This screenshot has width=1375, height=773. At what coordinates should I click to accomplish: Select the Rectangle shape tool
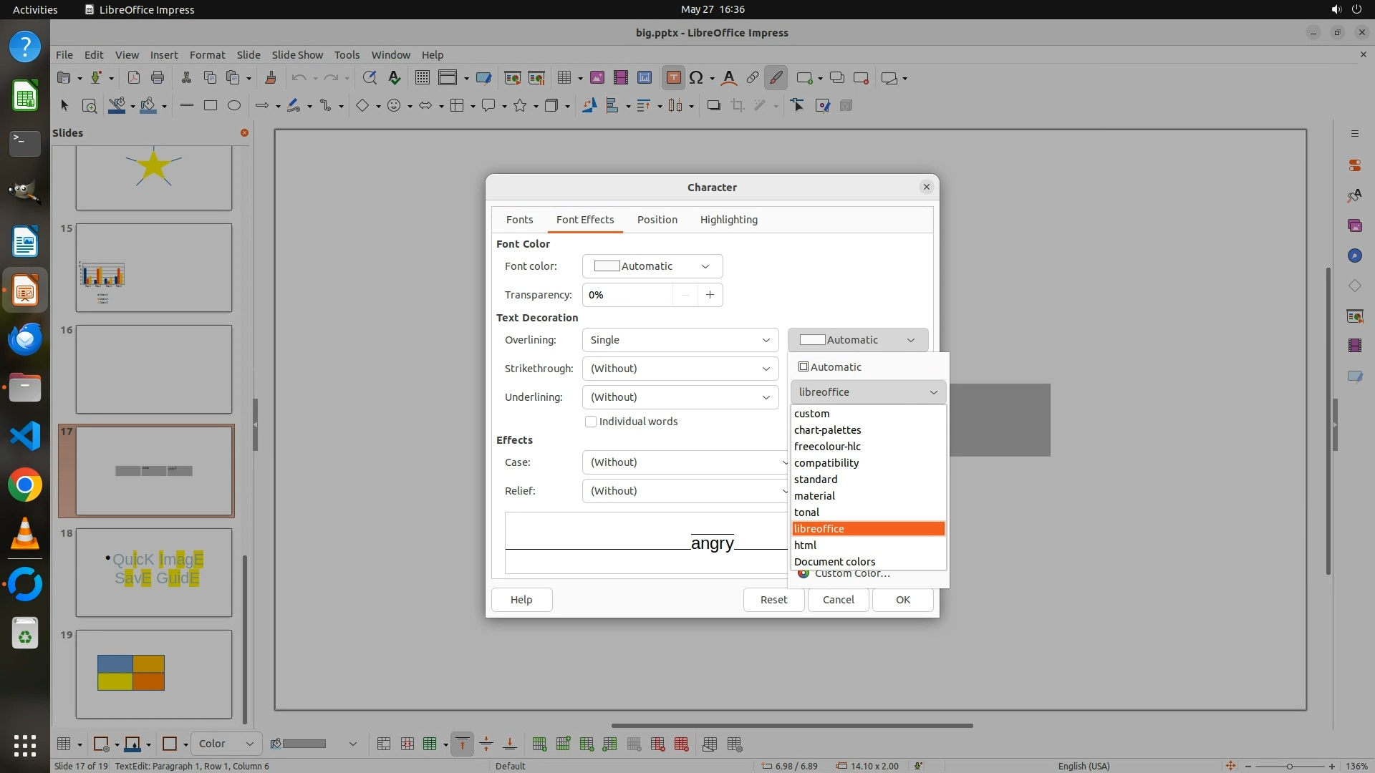click(x=210, y=106)
